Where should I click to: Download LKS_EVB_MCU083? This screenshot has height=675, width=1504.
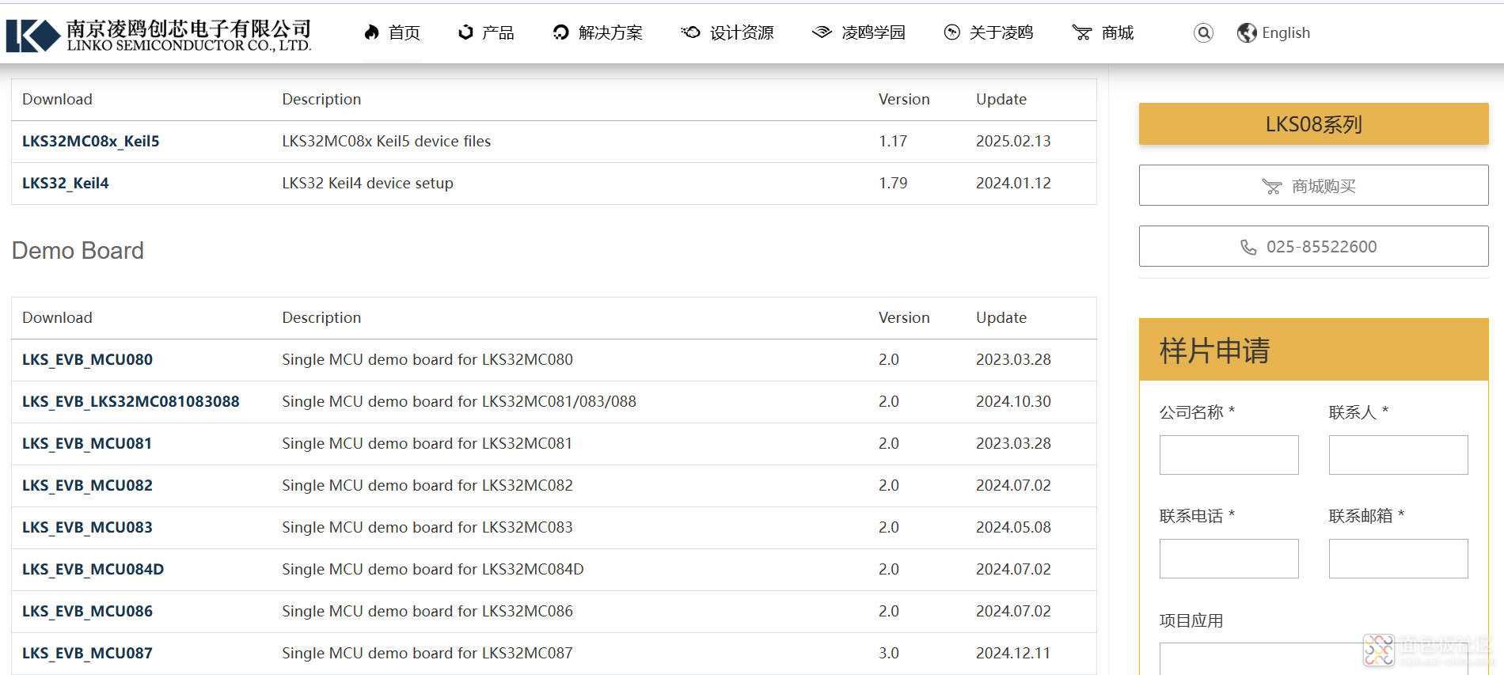(87, 527)
